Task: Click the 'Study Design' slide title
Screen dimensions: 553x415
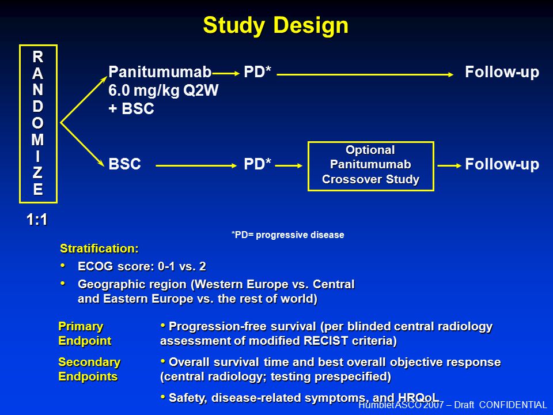Action: click(x=275, y=26)
